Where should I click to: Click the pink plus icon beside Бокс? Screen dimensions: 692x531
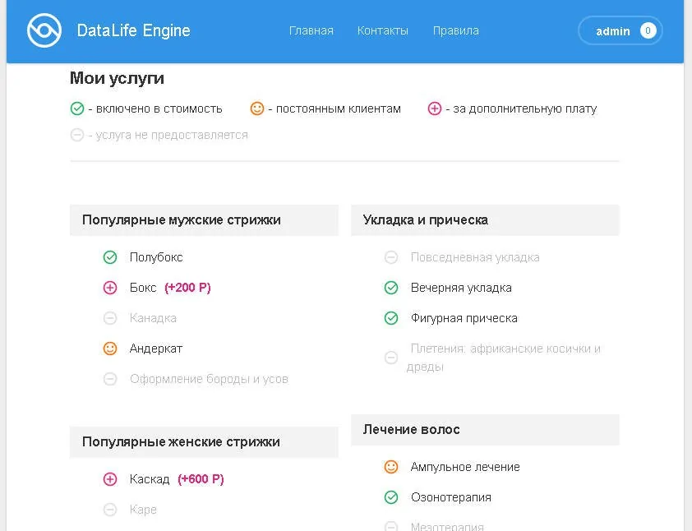[110, 288]
